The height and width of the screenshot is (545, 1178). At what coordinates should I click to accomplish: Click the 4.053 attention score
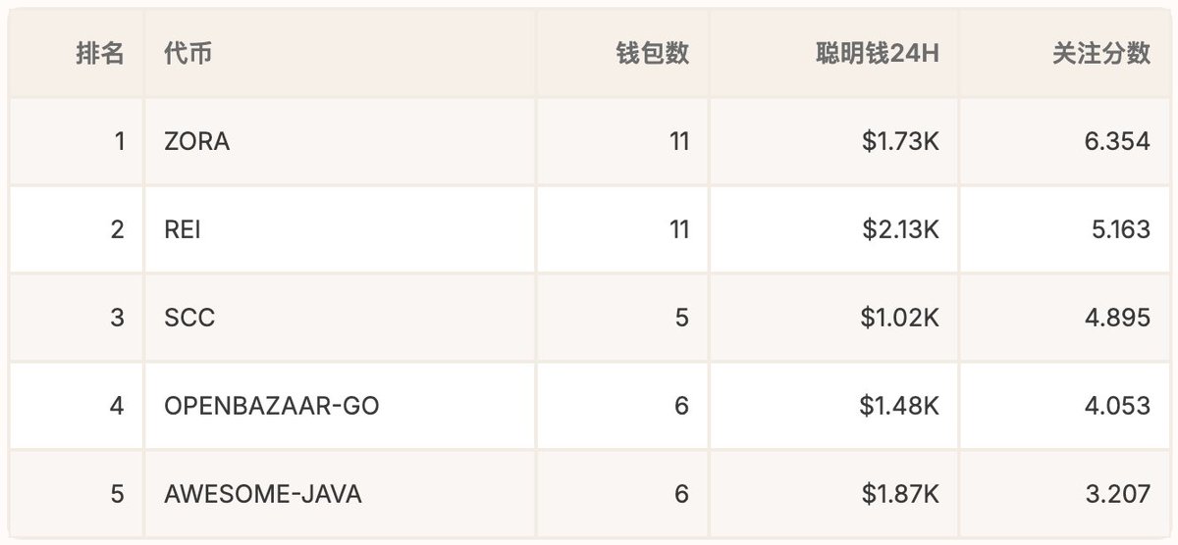click(x=1116, y=406)
